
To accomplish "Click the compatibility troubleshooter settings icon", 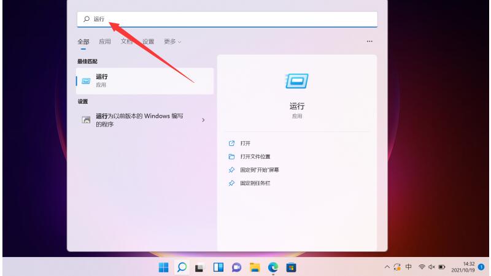I will (x=86, y=120).
